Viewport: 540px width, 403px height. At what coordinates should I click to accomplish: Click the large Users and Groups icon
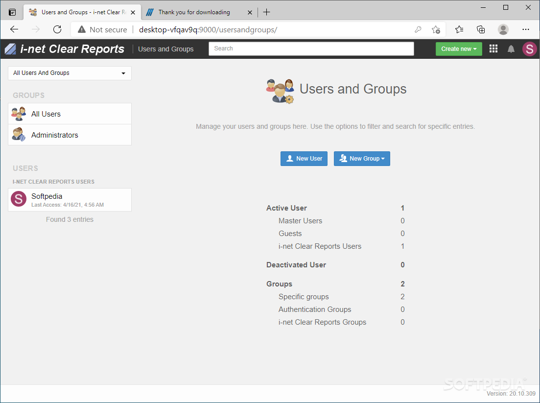click(280, 91)
